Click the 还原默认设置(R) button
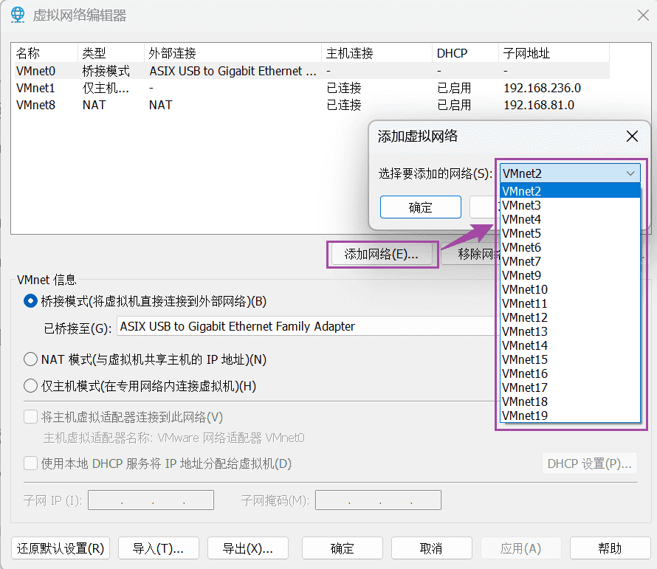This screenshot has width=657, height=569. tap(61, 548)
